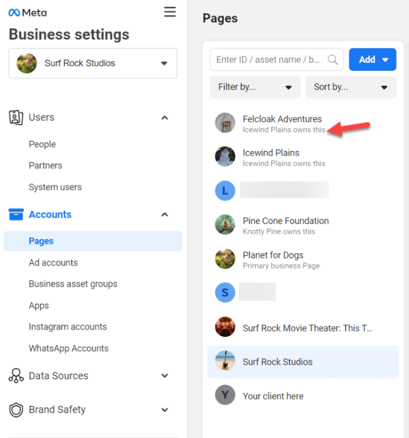The image size is (409, 438).
Task: Open WhatsApp Accounts in the sidebar
Action: 69,348
